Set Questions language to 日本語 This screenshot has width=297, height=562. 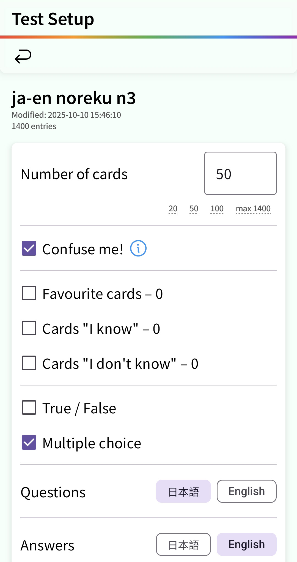(x=183, y=492)
